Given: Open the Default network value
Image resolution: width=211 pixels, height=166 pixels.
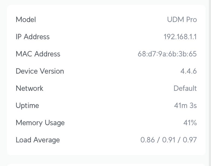Looking at the screenshot, I should click(x=185, y=88).
